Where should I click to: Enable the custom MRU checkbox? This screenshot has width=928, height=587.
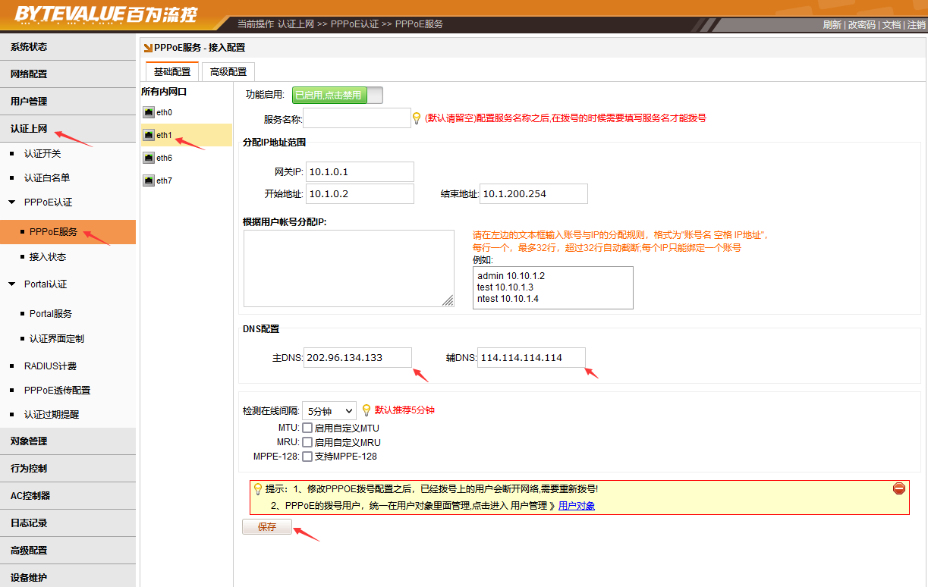pyautogui.click(x=307, y=442)
